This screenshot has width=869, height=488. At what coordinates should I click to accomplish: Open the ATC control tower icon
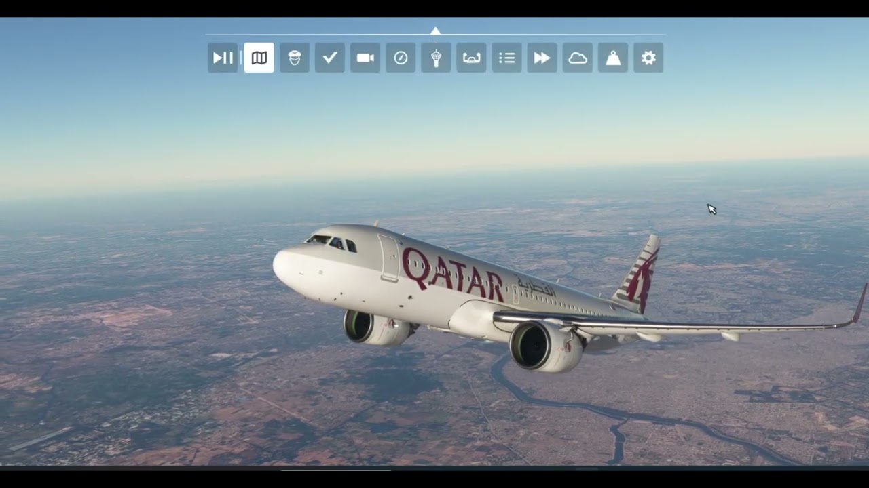[436, 58]
